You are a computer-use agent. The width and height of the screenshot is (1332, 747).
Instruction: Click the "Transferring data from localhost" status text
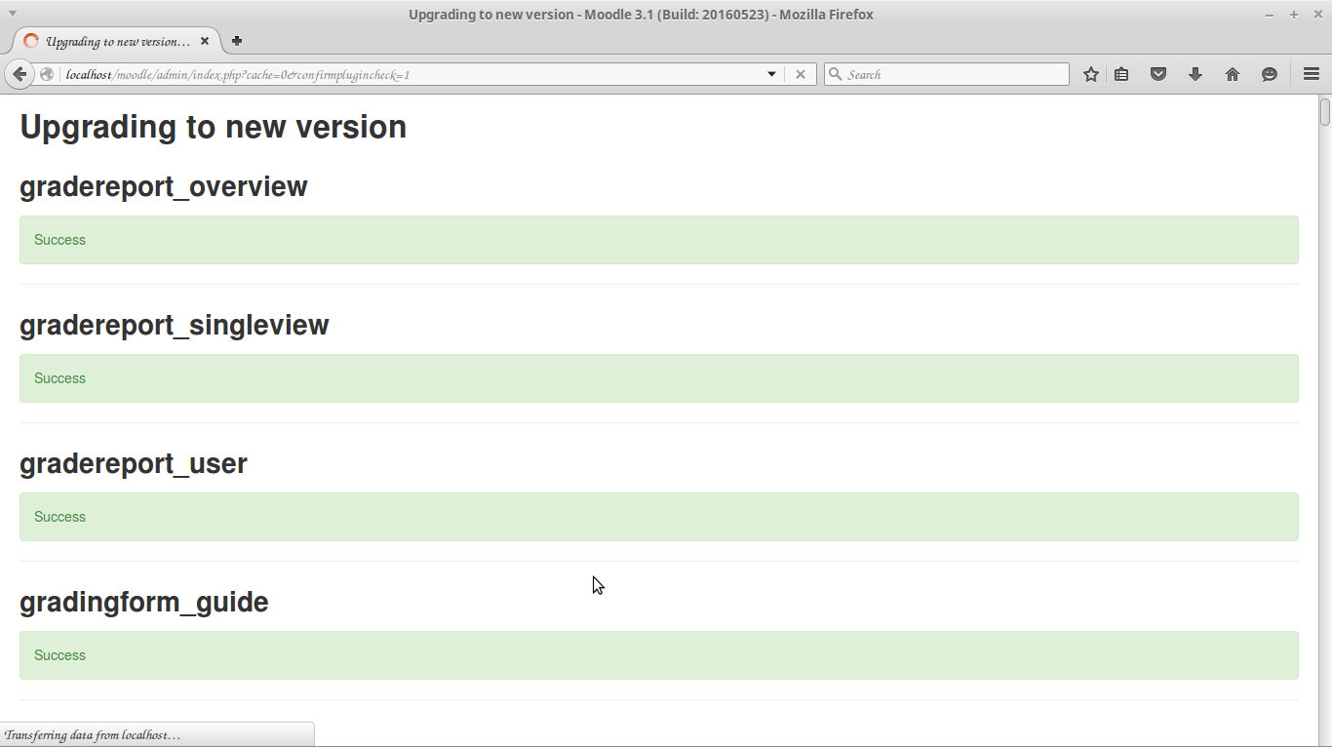tap(93, 734)
